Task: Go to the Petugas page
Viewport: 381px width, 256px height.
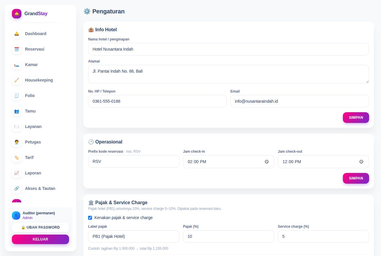Action: pos(40,142)
